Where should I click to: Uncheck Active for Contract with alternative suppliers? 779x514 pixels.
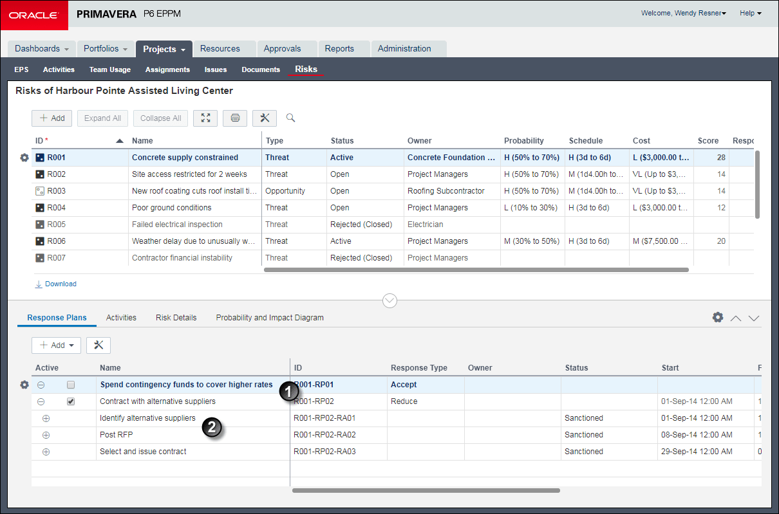(x=71, y=401)
